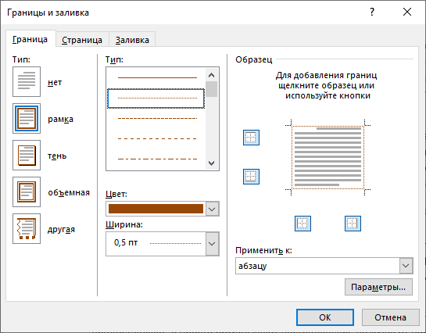Click the 'Параметры...' button
This screenshot has width=426, height=333.
(x=378, y=287)
